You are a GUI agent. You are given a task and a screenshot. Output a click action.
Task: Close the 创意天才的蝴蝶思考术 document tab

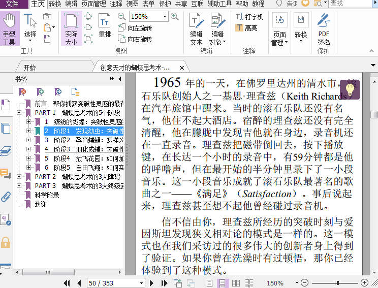tap(182, 68)
